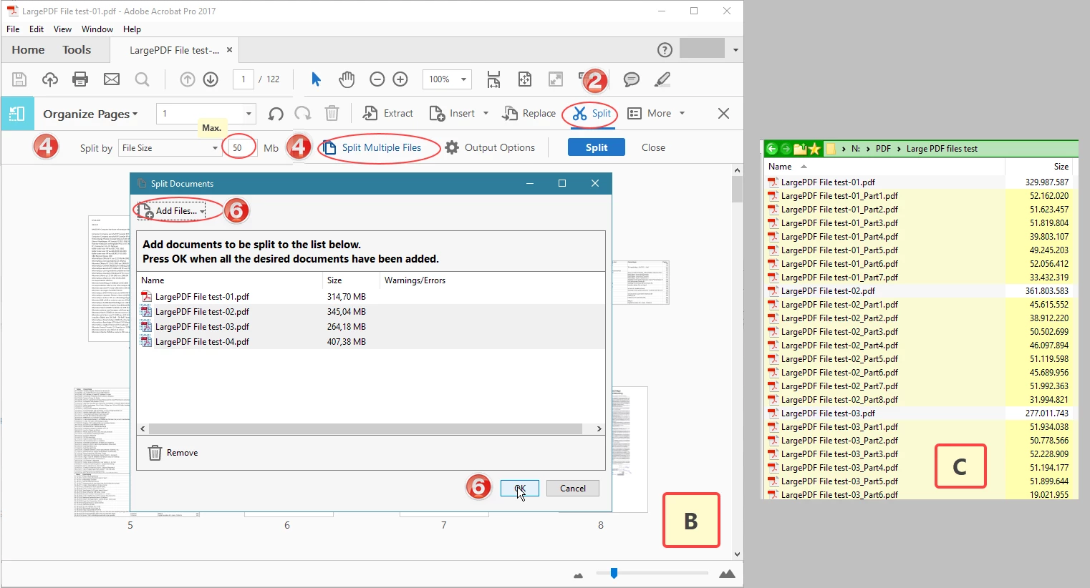This screenshot has height=588, width=1090.
Task: Click Remove in Split Documents dialog
Action: coord(173,453)
